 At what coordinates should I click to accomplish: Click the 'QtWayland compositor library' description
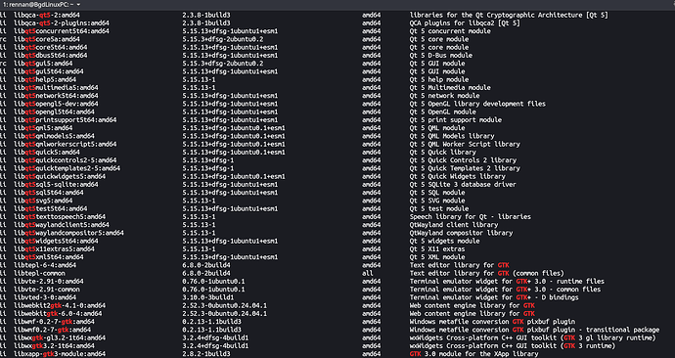coord(461,233)
